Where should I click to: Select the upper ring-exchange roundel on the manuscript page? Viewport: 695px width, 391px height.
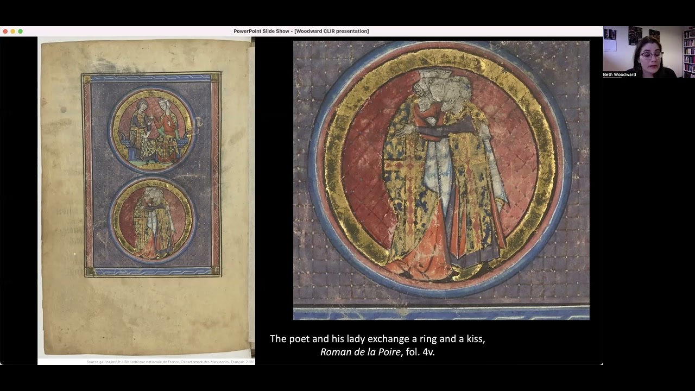point(152,130)
